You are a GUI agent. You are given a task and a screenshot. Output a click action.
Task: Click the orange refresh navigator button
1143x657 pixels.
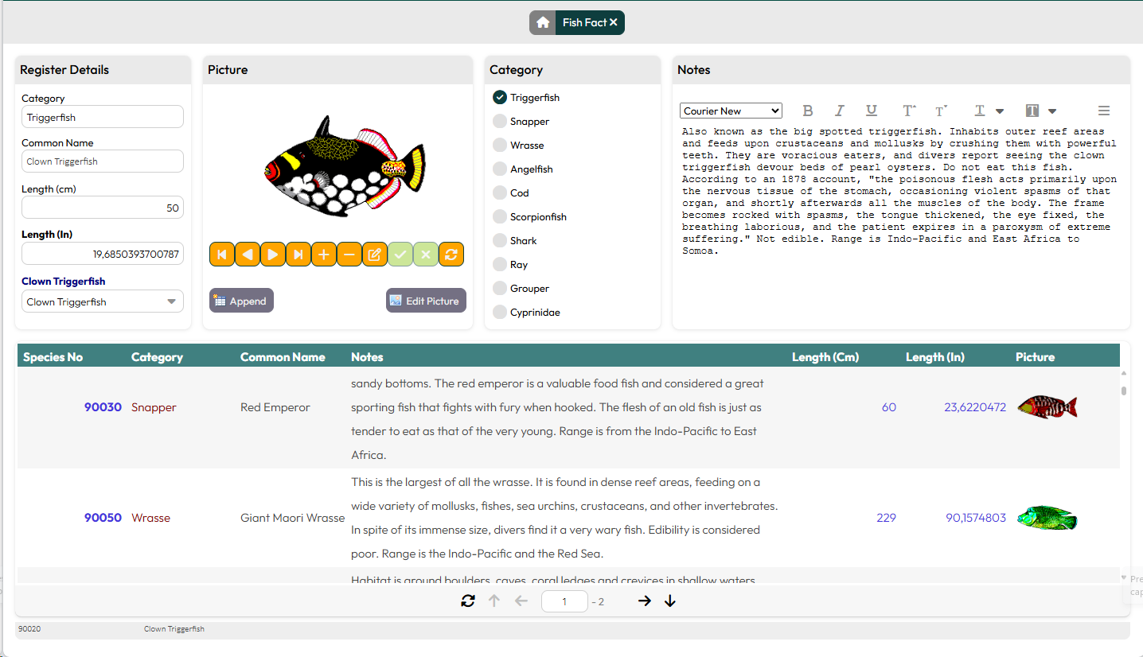[451, 255]
